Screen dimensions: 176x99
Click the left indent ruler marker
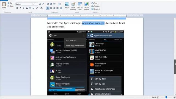coord(47,16)
